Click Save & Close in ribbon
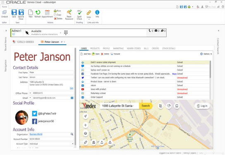 pyautogui.click(x=21, y=14)
